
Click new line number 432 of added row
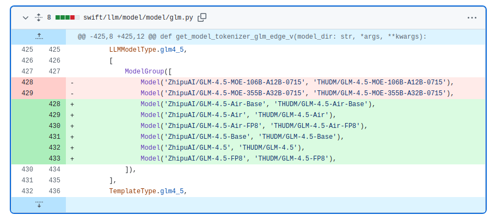54,148
